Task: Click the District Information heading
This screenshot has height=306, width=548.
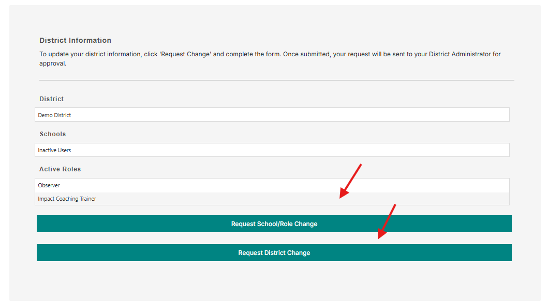Action: click(x=75, y=40)
